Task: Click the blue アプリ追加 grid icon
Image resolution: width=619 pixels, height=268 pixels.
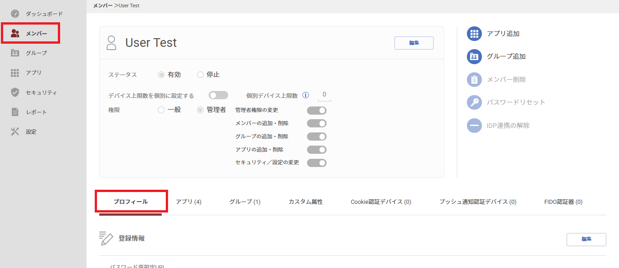Action: click(x=474, y=34)
